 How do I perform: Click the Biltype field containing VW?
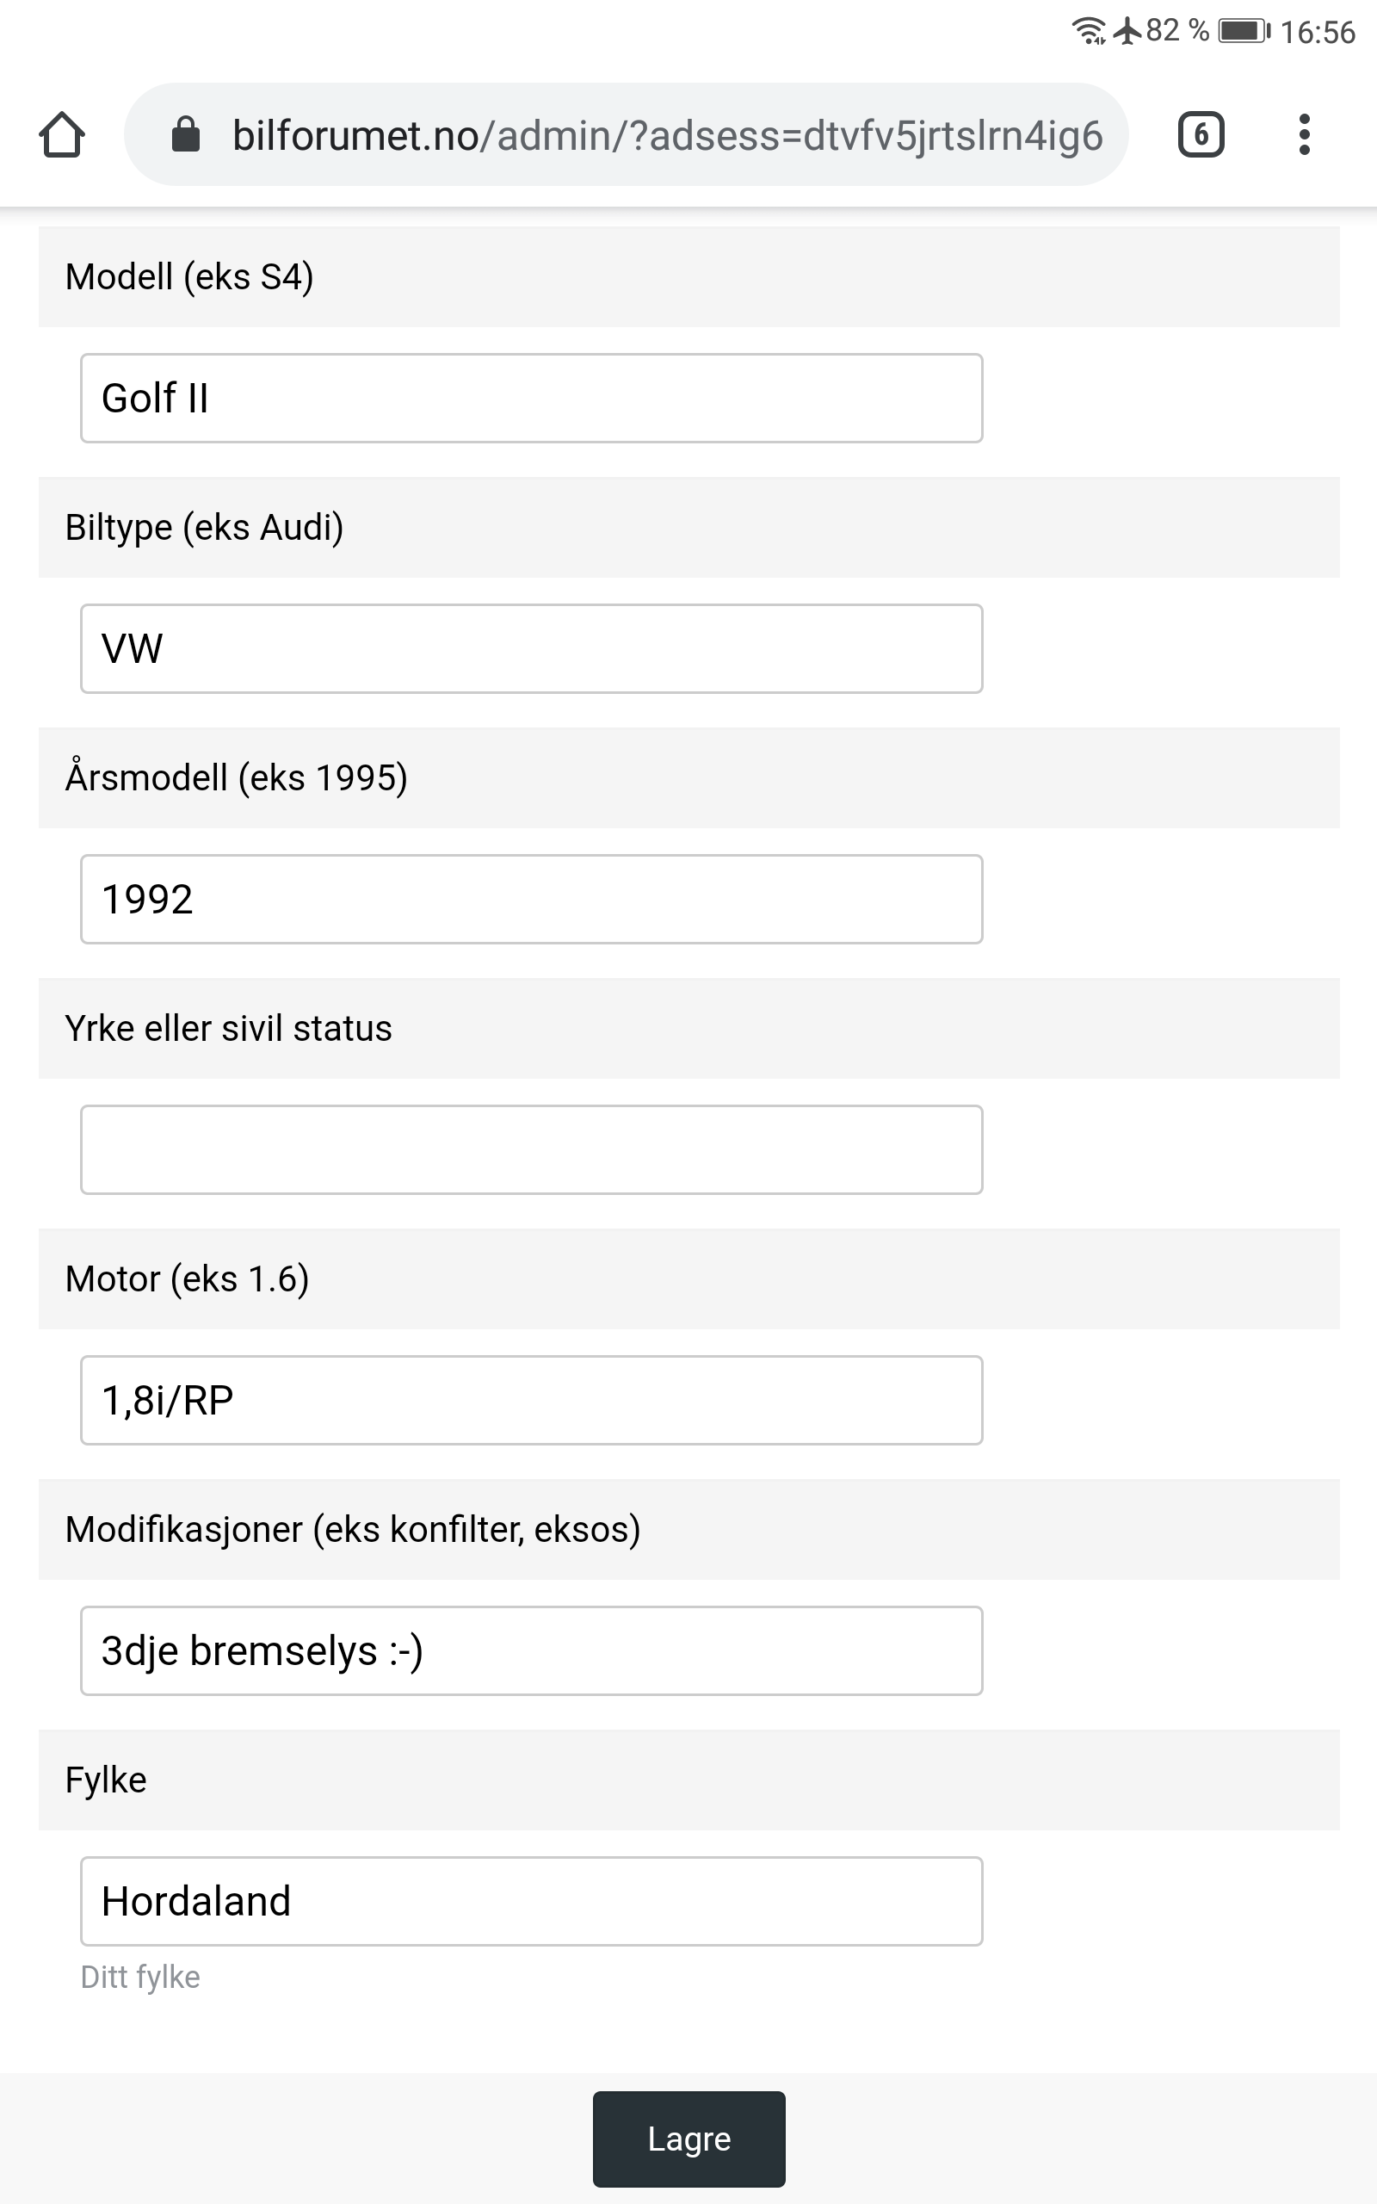[531, 648]
